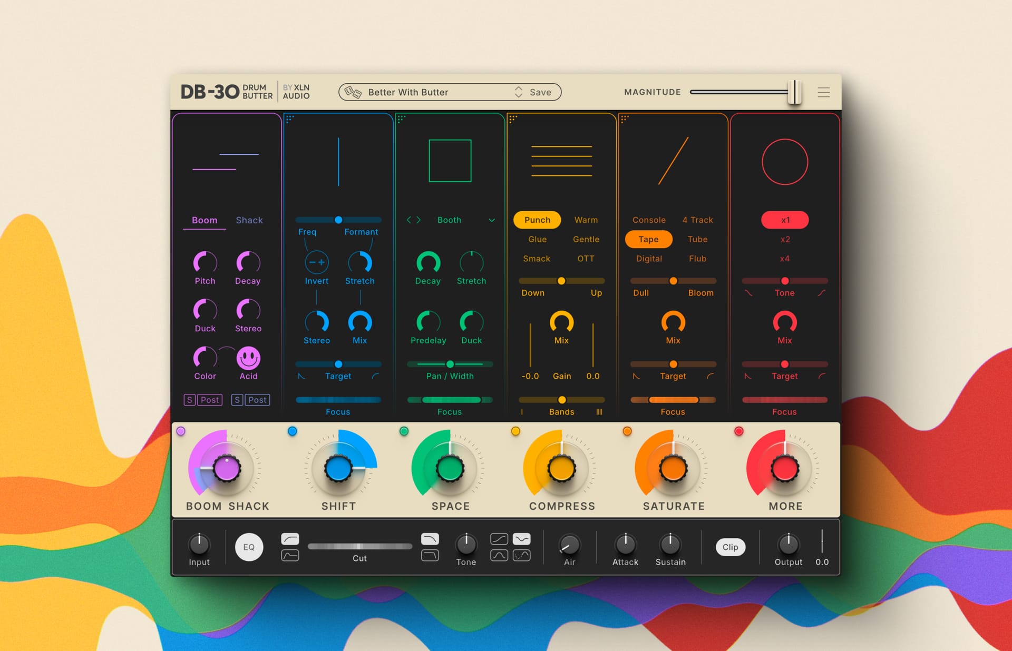This screenshot has height=651, width=1012.
Task: Click the Boom Post button
Action: [x=210, y=400]
